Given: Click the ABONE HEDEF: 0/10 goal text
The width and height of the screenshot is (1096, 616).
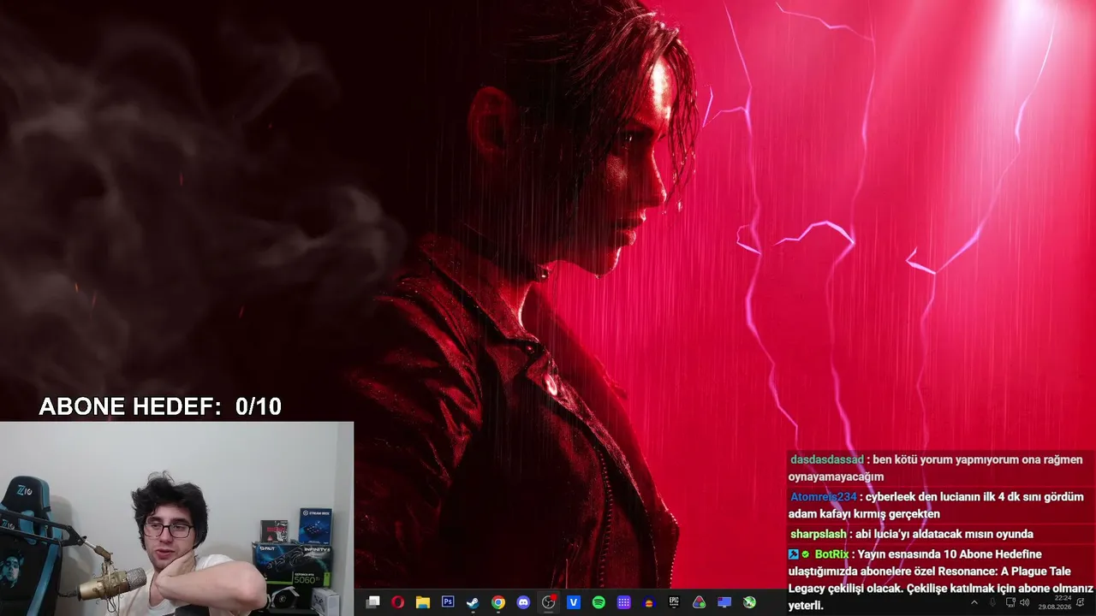Looking at the screenshot, I should (160, 407).
